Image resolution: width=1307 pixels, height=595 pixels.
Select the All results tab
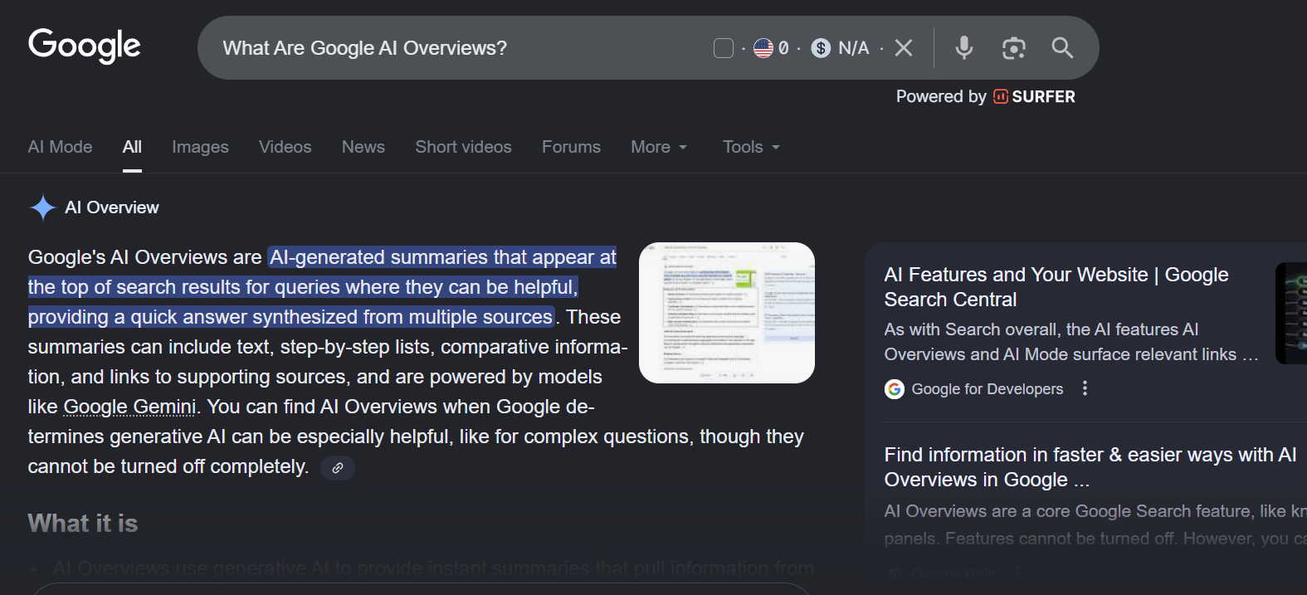coord(132,147)
